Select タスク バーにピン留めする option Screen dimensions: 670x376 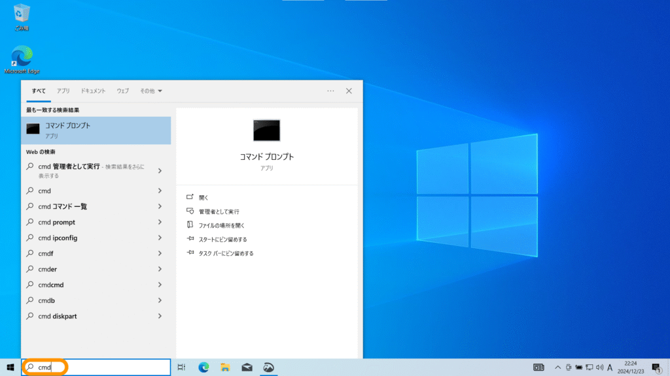click(x=226, y=253)
